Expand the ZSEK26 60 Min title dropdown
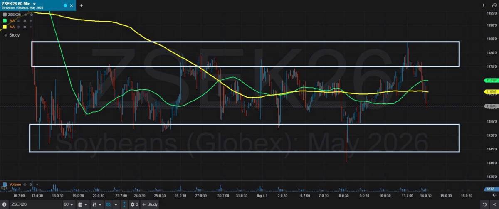Viewport: 499px width, 209px height. [34, 4]
